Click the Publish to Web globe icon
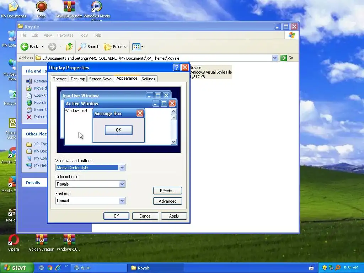Screen dimensions: 364x273 [x=29, y=102]
